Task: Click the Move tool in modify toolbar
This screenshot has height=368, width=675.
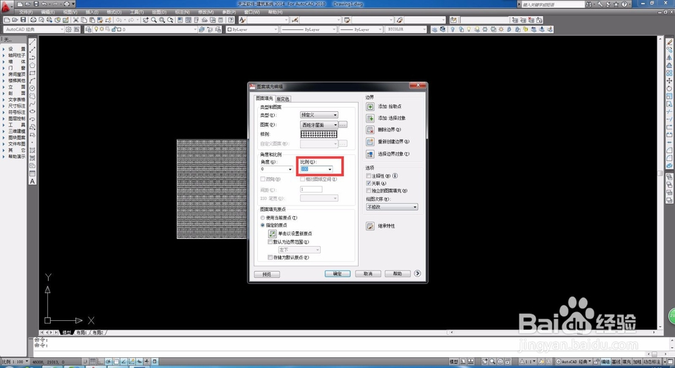Action: (x=669, y=81)
